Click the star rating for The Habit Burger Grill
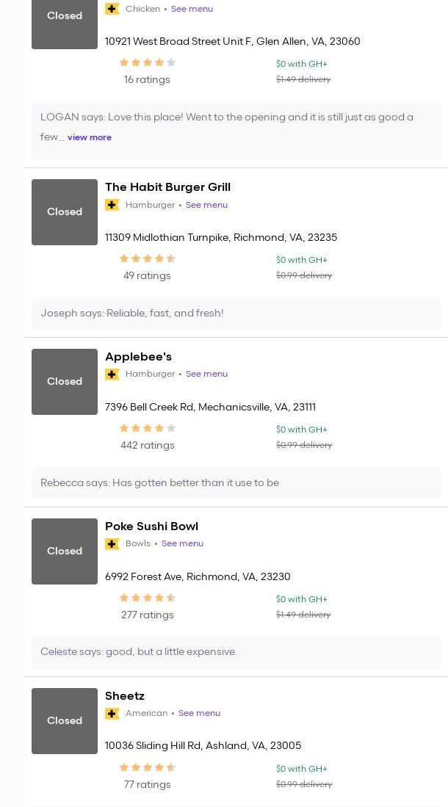The height and width of the screenshot is (807, 448). point(148,258)
